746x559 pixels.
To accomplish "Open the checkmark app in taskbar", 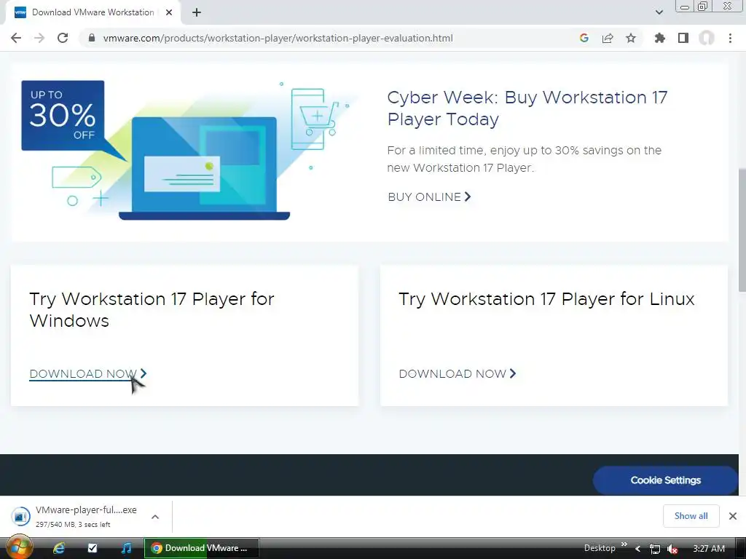I will pyautogui.click(x=93, y=548).
